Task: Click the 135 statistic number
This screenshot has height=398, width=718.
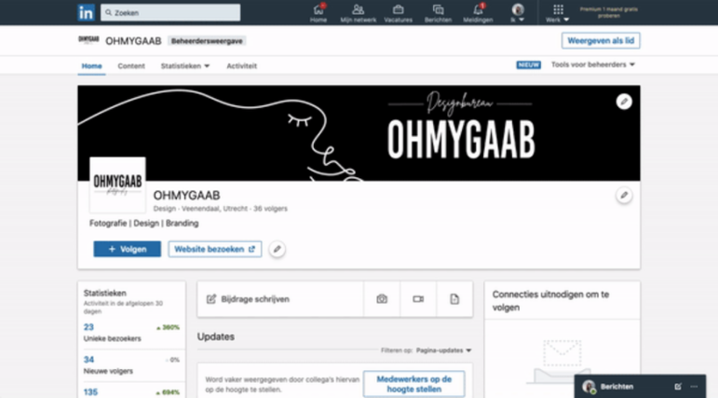Action: (x=90, y=392)
